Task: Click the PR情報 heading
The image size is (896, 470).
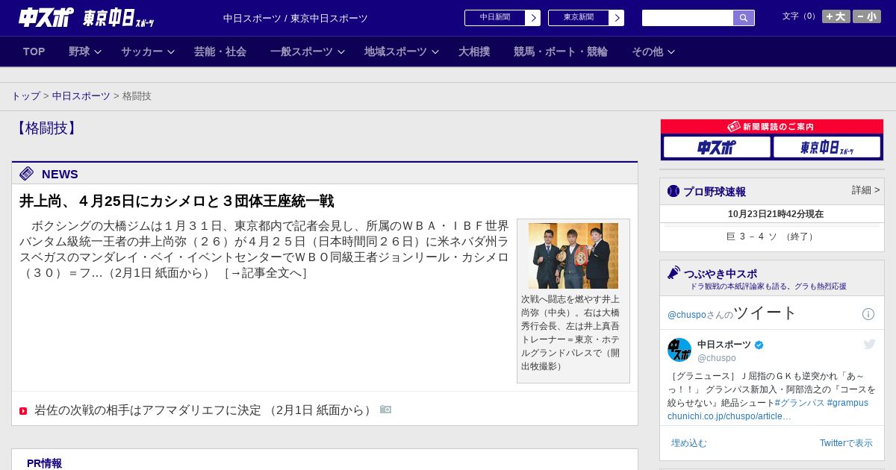Action: click(44, 463)
